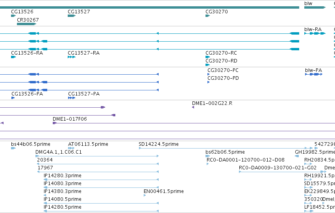Select the CG13527 gene label
This screenshot has height=213, width=335.
pyautogui.click(x=79, y=12)
